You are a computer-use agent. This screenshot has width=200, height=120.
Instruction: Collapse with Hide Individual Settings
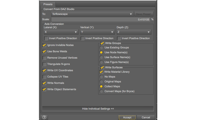(x=98, y=109)
